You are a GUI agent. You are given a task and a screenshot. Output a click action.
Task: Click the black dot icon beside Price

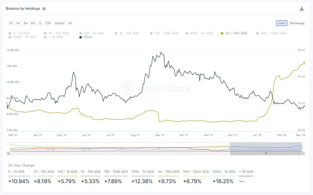[x=80, y=37]
